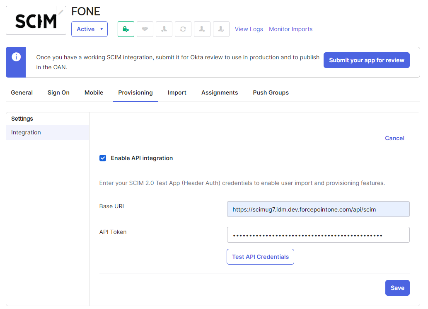Open the Push Groups tab

[271, 92]
